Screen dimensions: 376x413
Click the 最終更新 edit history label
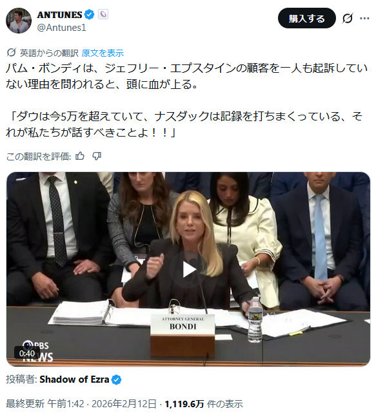[x=25, y=403]
